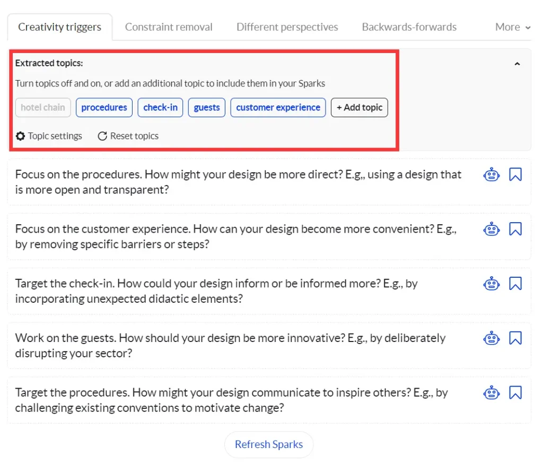Click robot icon on first procedures spark
Image resolution: width=543 pixels, height=474 pixels.
492,174
